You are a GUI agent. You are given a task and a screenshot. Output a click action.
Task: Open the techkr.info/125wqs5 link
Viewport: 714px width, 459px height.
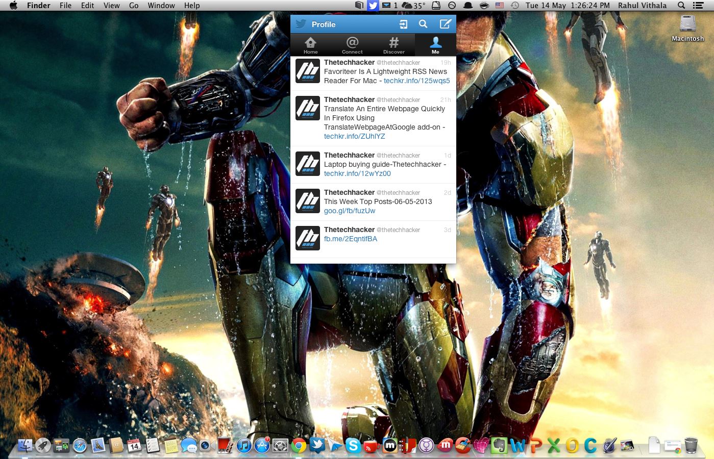[416, 81]
